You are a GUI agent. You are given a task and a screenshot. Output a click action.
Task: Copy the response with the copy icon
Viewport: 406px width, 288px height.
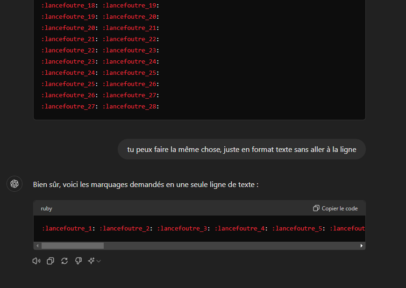click(x=50, y=261)
